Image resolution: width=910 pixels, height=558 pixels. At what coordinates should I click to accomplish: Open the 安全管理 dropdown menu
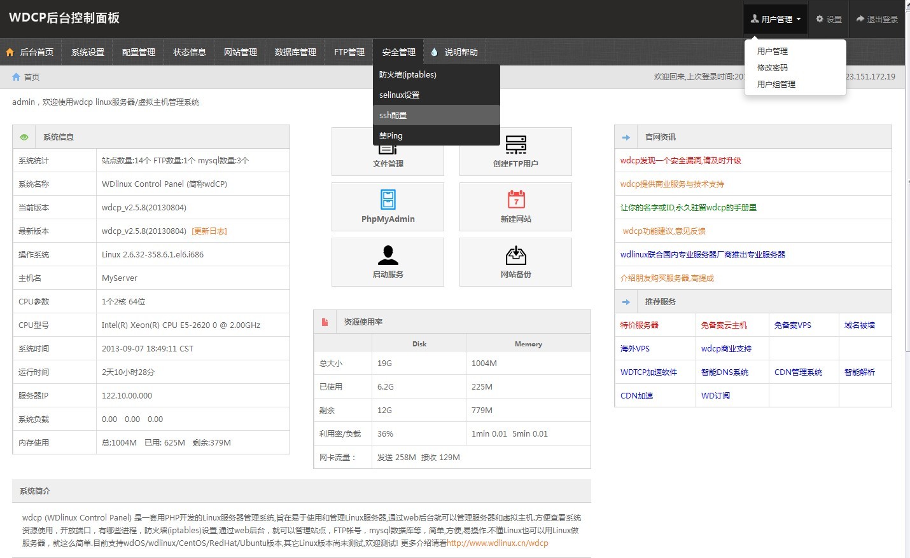398,52
